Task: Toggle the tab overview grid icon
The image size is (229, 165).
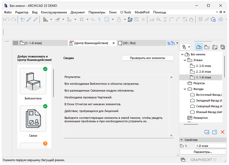Action: [15, 43]
